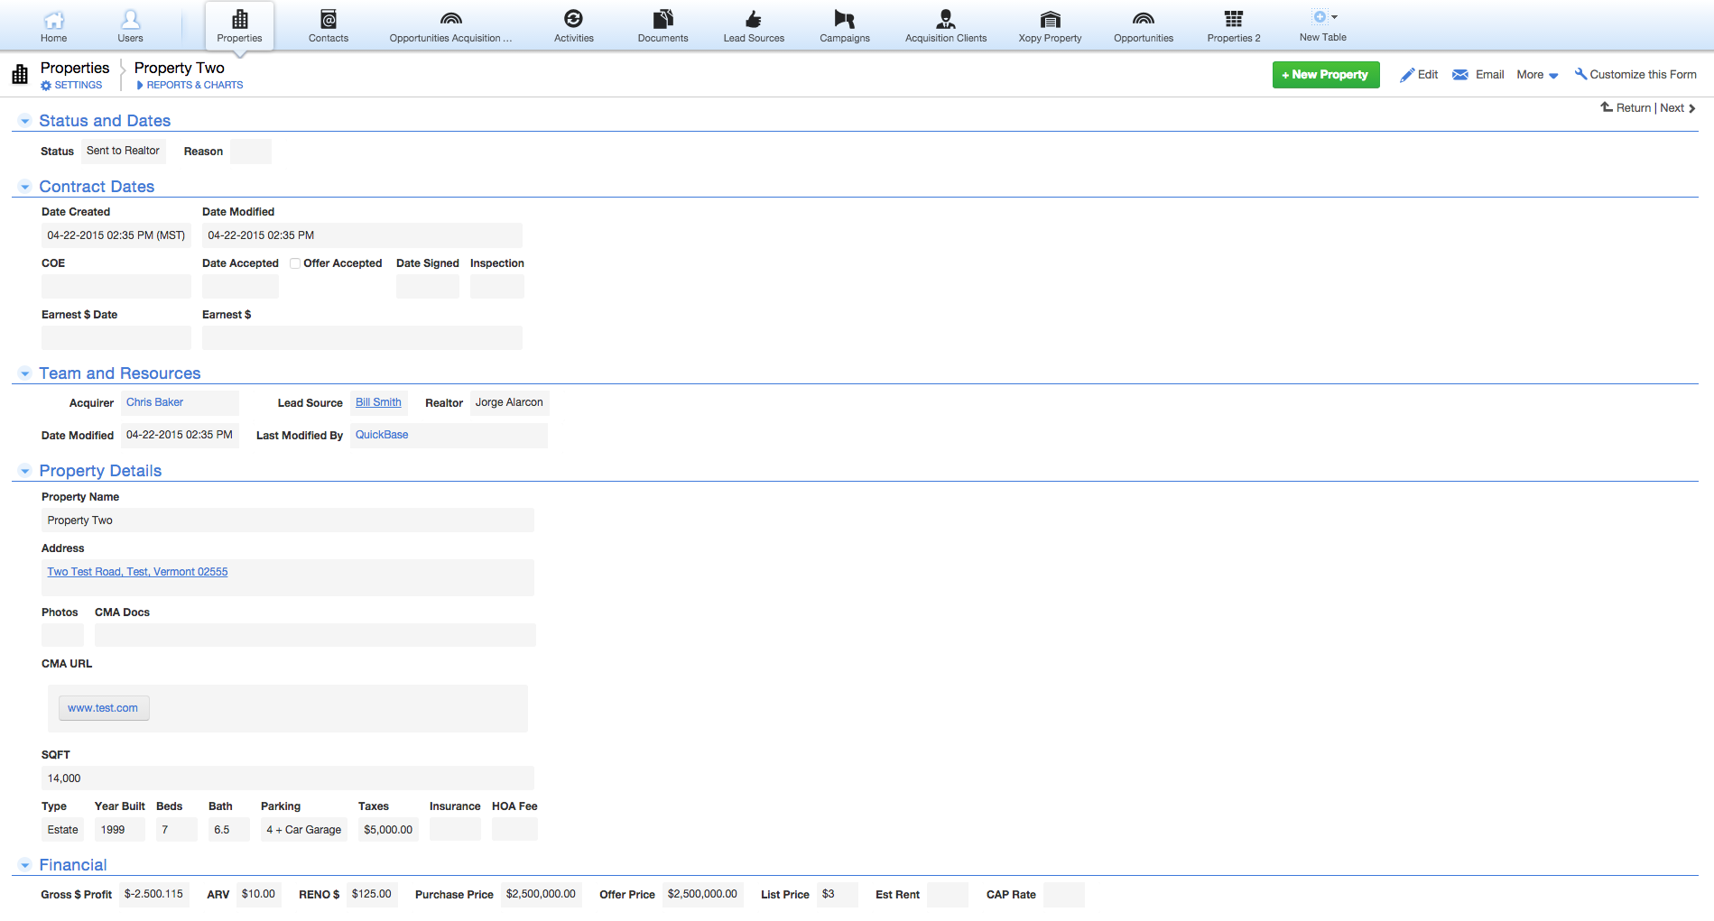Click the Offer Price $2,500,000.00 value
The width and height of the screenshot is (1714, 921).
[702, 895]
